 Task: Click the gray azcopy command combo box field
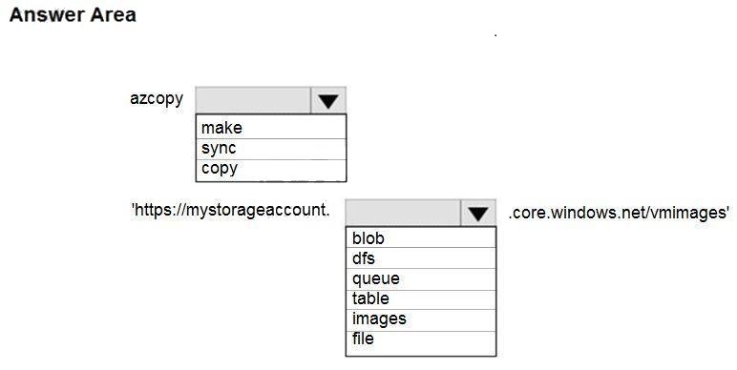pos(253,100)
